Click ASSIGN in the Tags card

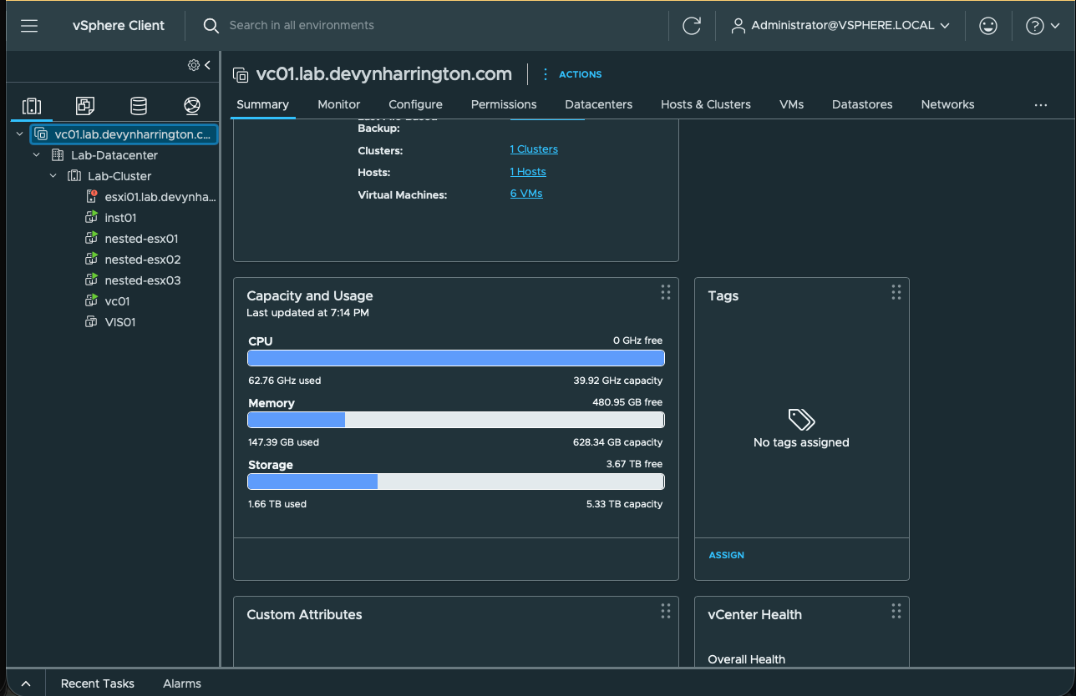pyautogui.click(x=727, y=555)
